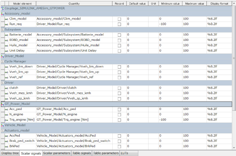Edit the minimum value -100 of Run_req
The image size is (236, 156).
(x=170, y=24)
